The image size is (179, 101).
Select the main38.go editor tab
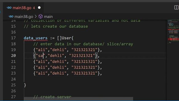pos(23,8)
